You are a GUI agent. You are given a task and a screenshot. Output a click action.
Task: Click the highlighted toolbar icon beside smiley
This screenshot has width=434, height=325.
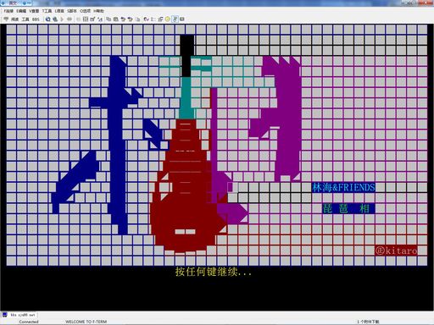(175, 19)
